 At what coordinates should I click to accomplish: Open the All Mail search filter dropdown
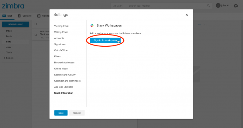tap(118, 6)
